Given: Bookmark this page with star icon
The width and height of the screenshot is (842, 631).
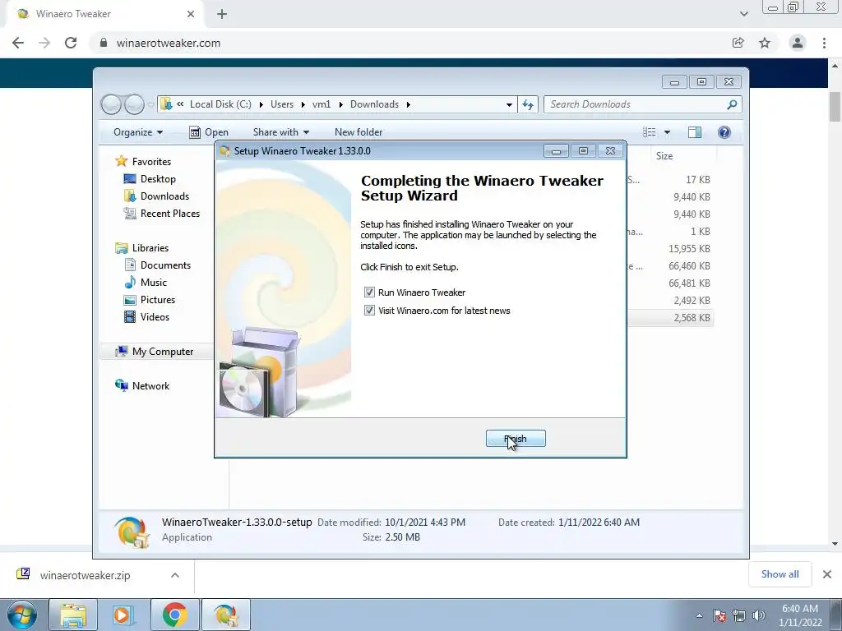Looking at the screenshot, I should pos(765,43).
